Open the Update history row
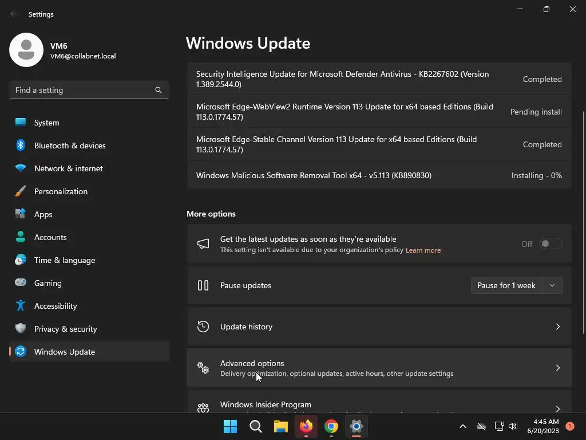 coord(379,327)
